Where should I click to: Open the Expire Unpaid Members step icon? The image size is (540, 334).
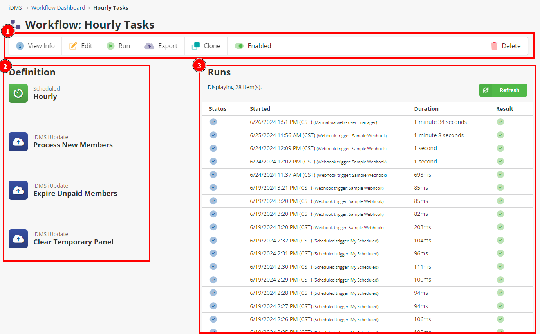[18, 190]
